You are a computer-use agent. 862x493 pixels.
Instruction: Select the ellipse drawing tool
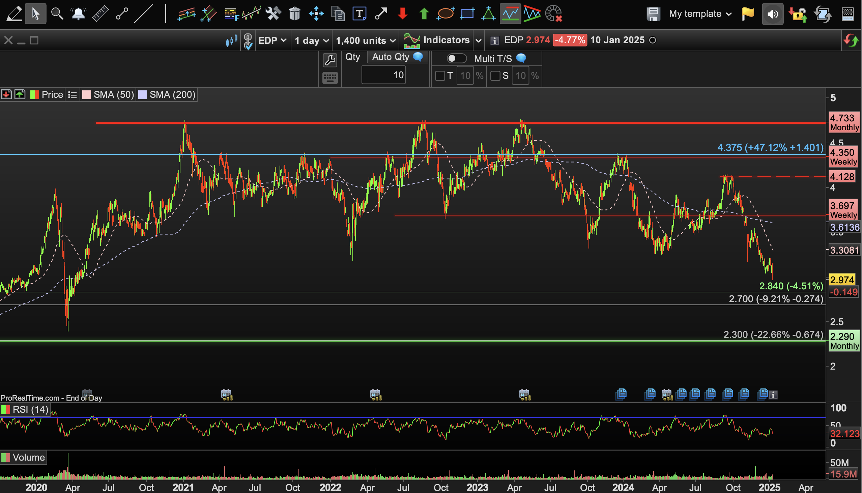445,14
